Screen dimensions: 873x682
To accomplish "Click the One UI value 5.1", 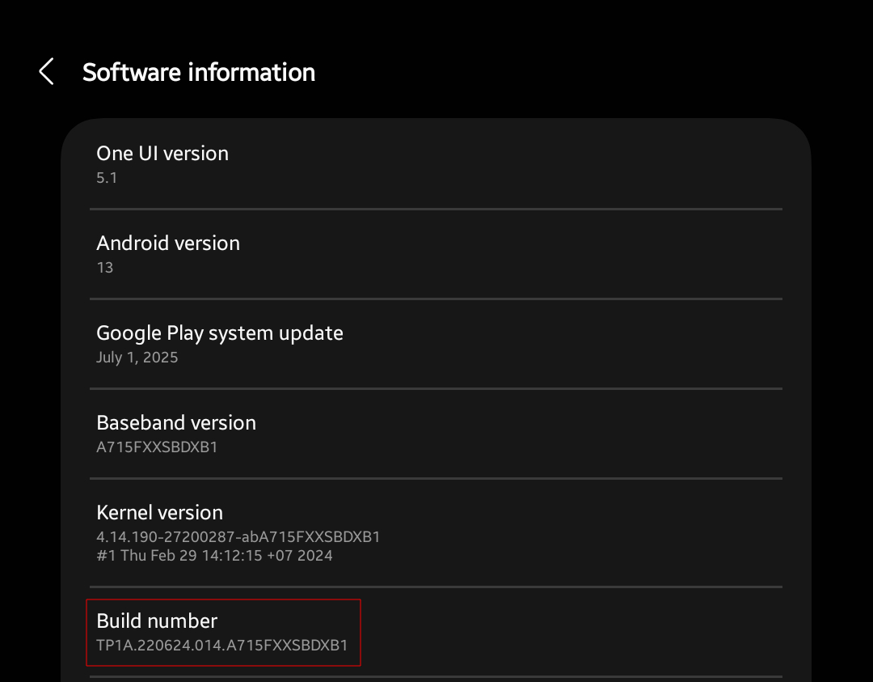I will click(107, 178).
